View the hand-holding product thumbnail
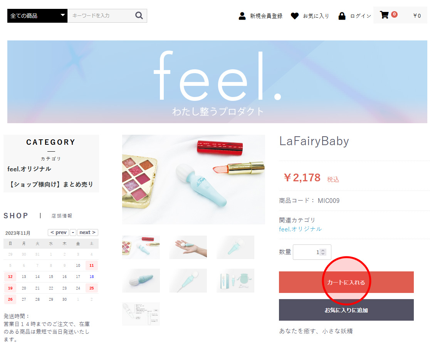The height and width of the screenshot is (353, 430). (188, 247)
